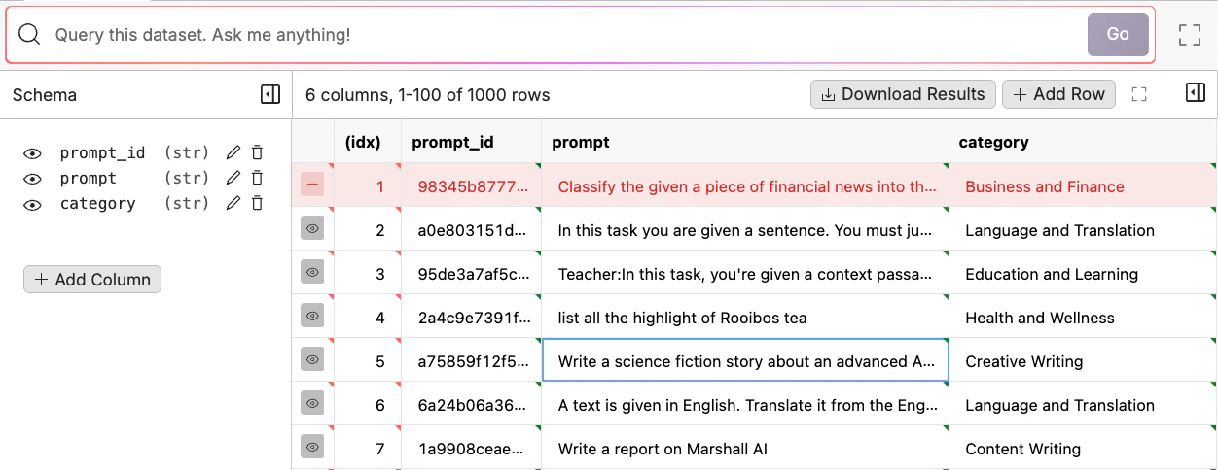Delete the prompt column via trash icon
The width and height of the screenshot is (1218, 470).
[x=257, y=178]
